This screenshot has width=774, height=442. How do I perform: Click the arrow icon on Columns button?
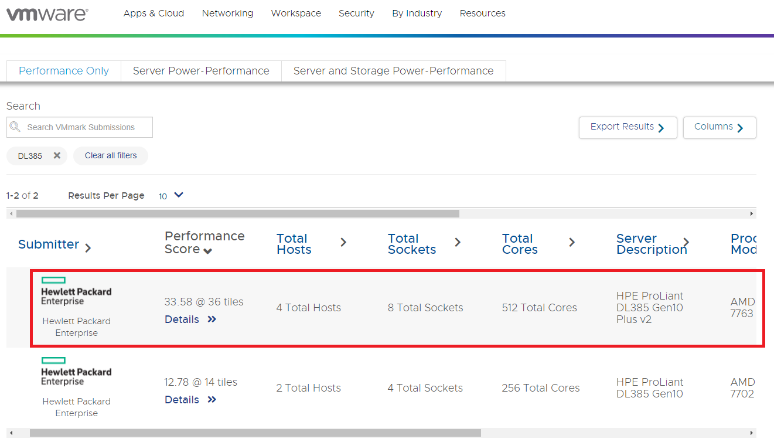coord(741,128)
